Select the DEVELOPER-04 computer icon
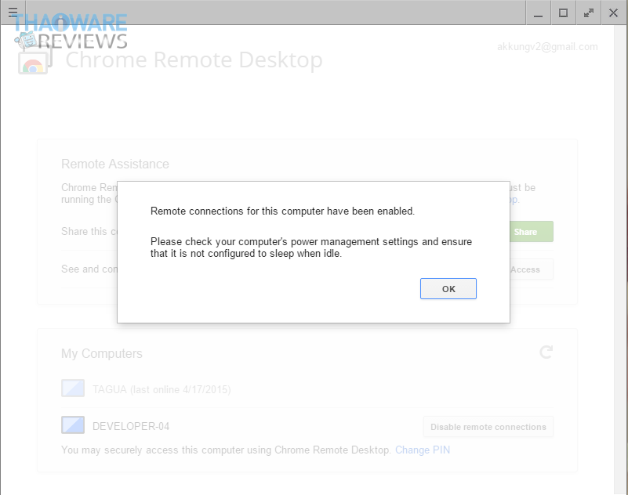Screen dimensions: 628x495 (x=73, y=425)
